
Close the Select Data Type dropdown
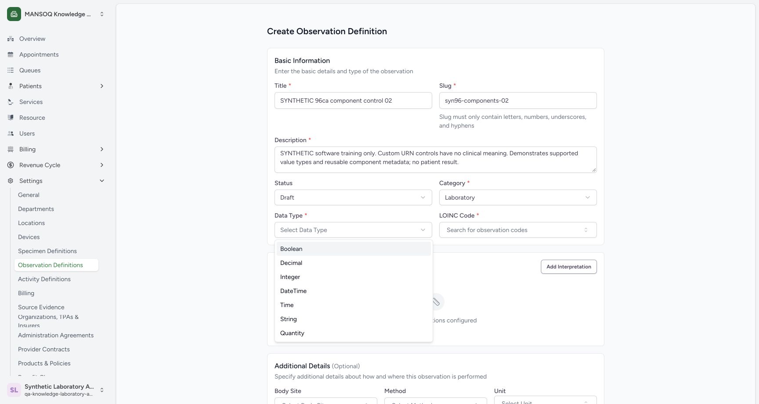[353, 230]
